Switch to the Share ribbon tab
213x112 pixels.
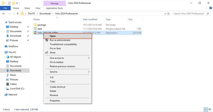coord(27,8)
